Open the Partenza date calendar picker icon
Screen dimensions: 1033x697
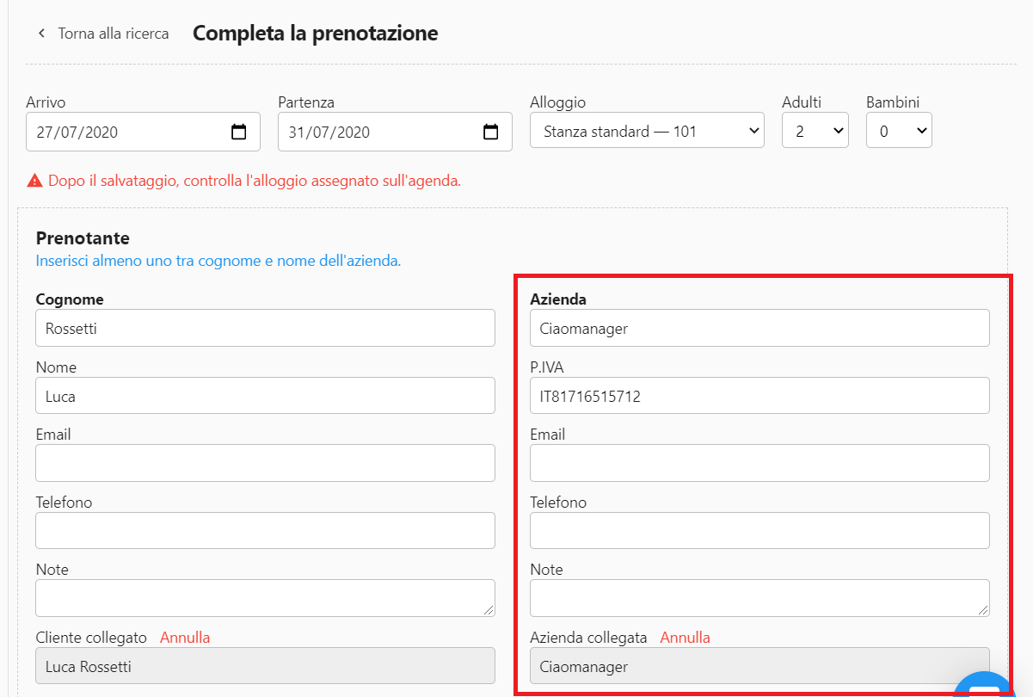click(491, 132)
